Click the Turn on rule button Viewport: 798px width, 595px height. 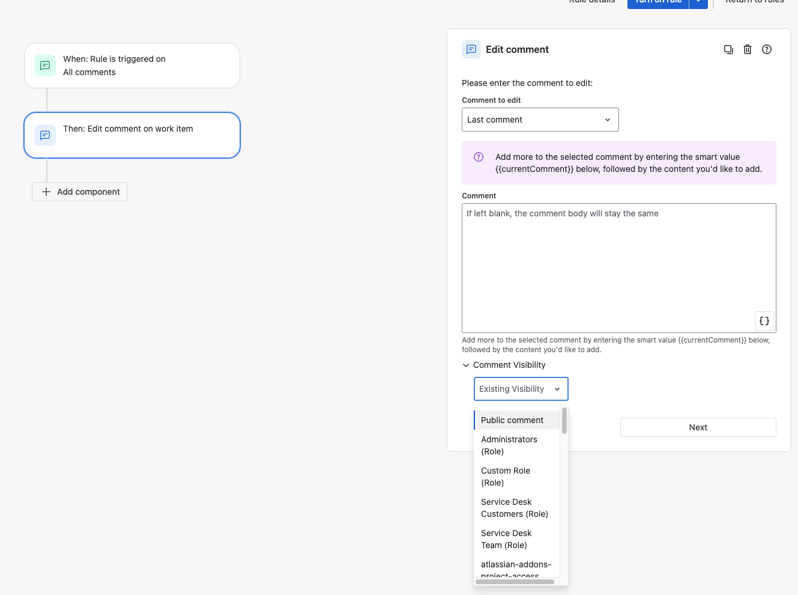click(658, 2)
